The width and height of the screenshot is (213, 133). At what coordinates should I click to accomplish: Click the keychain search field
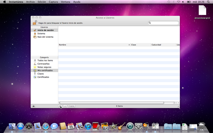[x=163, y=23]
